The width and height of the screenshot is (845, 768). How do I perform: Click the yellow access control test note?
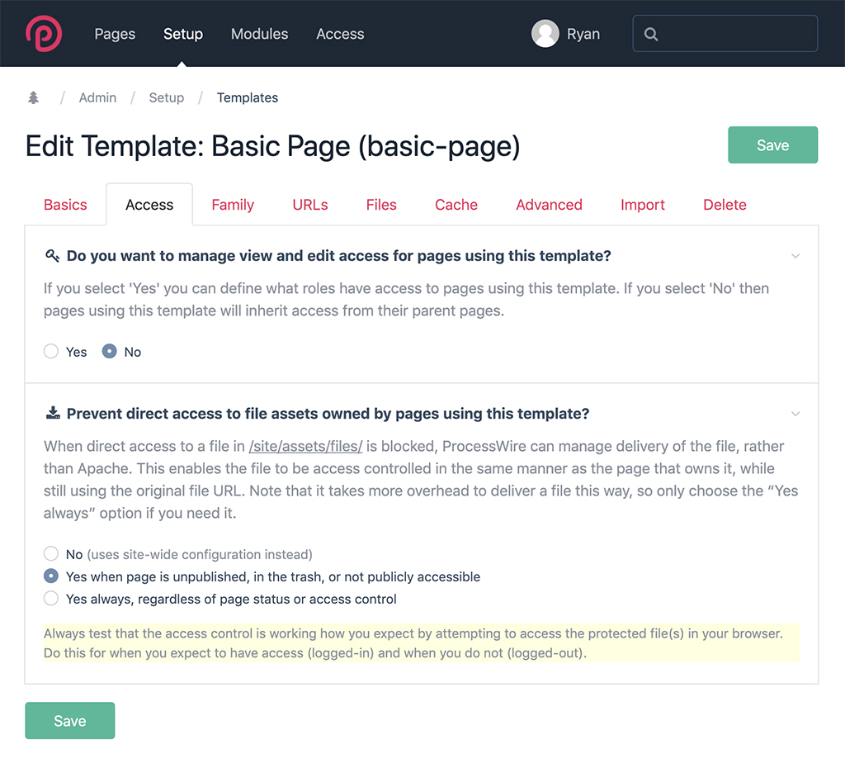(x=422, y=642)
